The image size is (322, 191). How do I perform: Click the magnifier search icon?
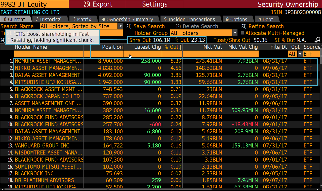point(317,40)
